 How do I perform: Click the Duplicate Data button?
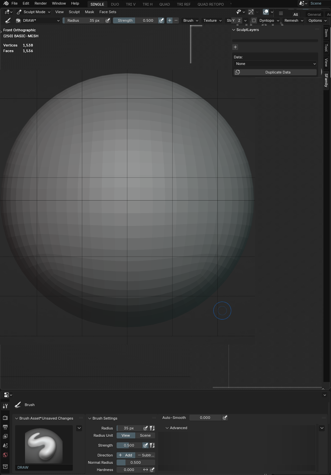coord(275,72)
